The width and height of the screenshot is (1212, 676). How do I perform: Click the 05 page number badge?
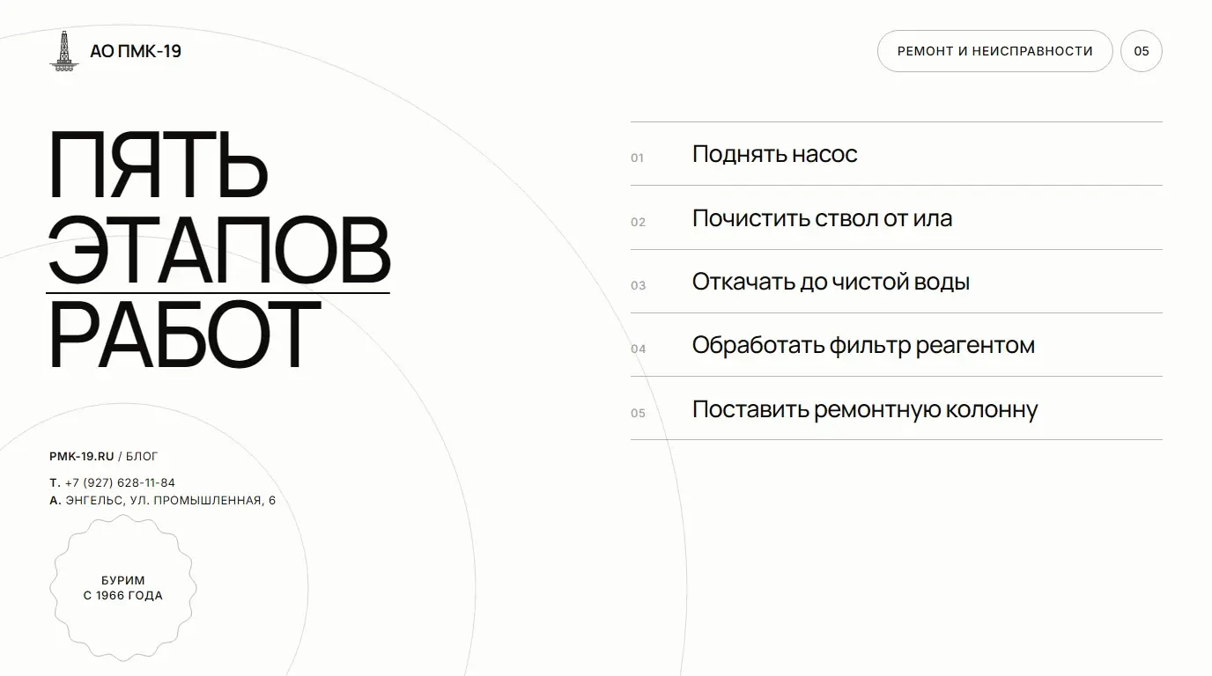1142,51
